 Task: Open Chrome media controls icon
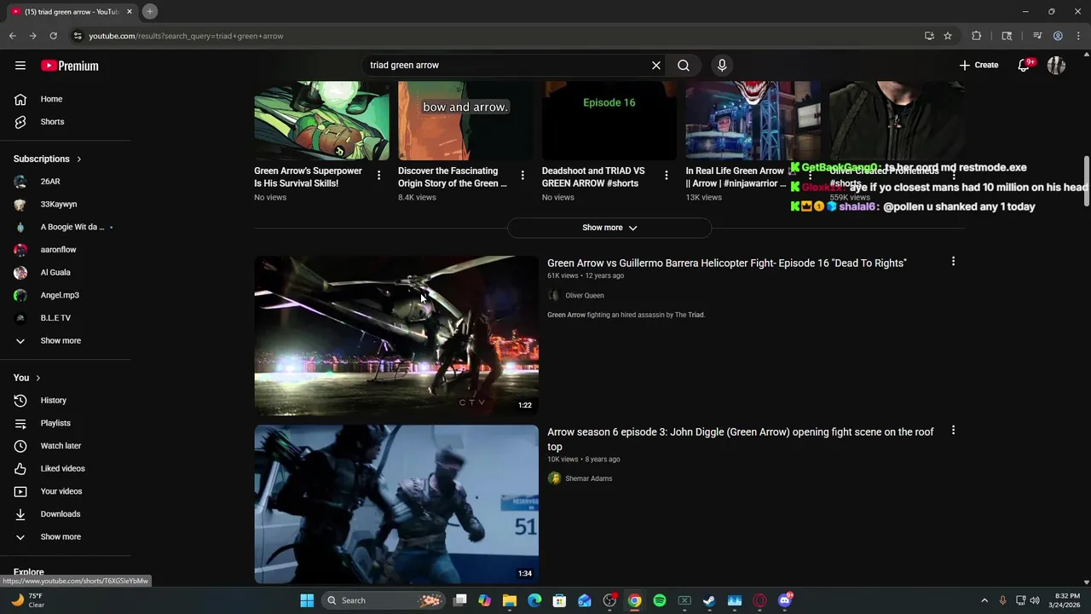click(x=1037, y=36)
